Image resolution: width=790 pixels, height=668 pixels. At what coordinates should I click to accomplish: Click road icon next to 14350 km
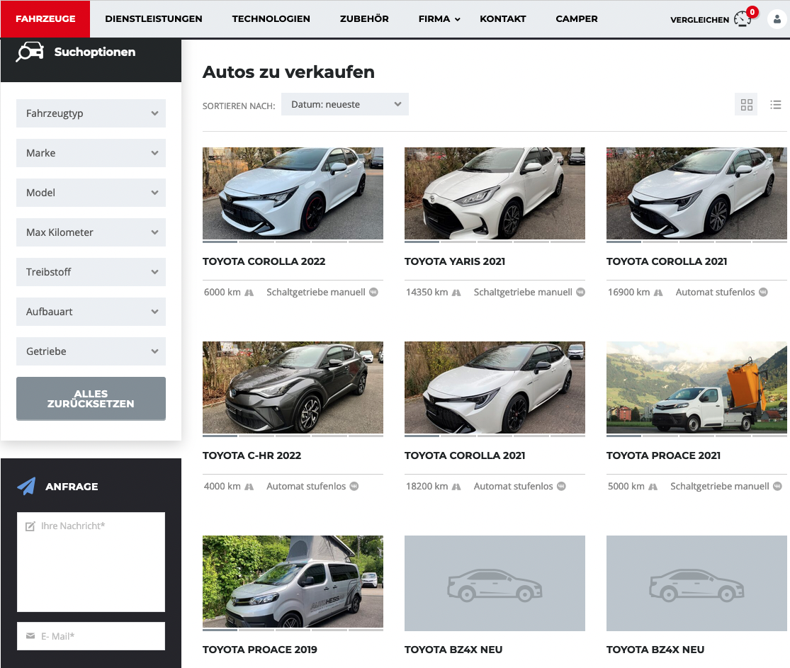click(456, 293)
